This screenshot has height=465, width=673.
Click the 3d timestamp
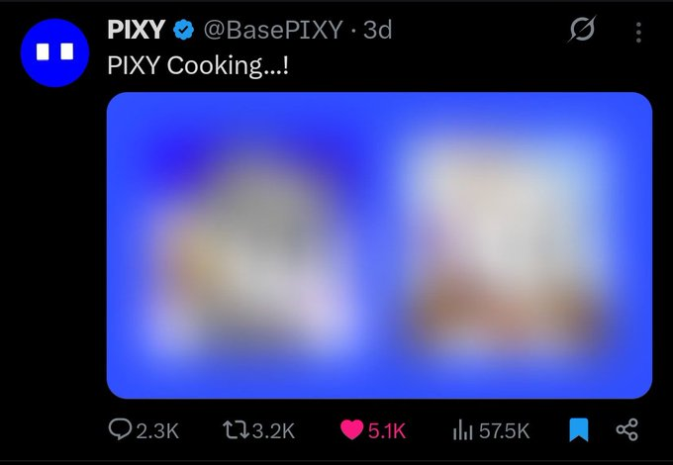(378, 30)
